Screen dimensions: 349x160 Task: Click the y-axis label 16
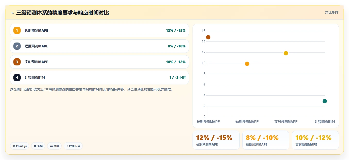click(x=203, y=31)
